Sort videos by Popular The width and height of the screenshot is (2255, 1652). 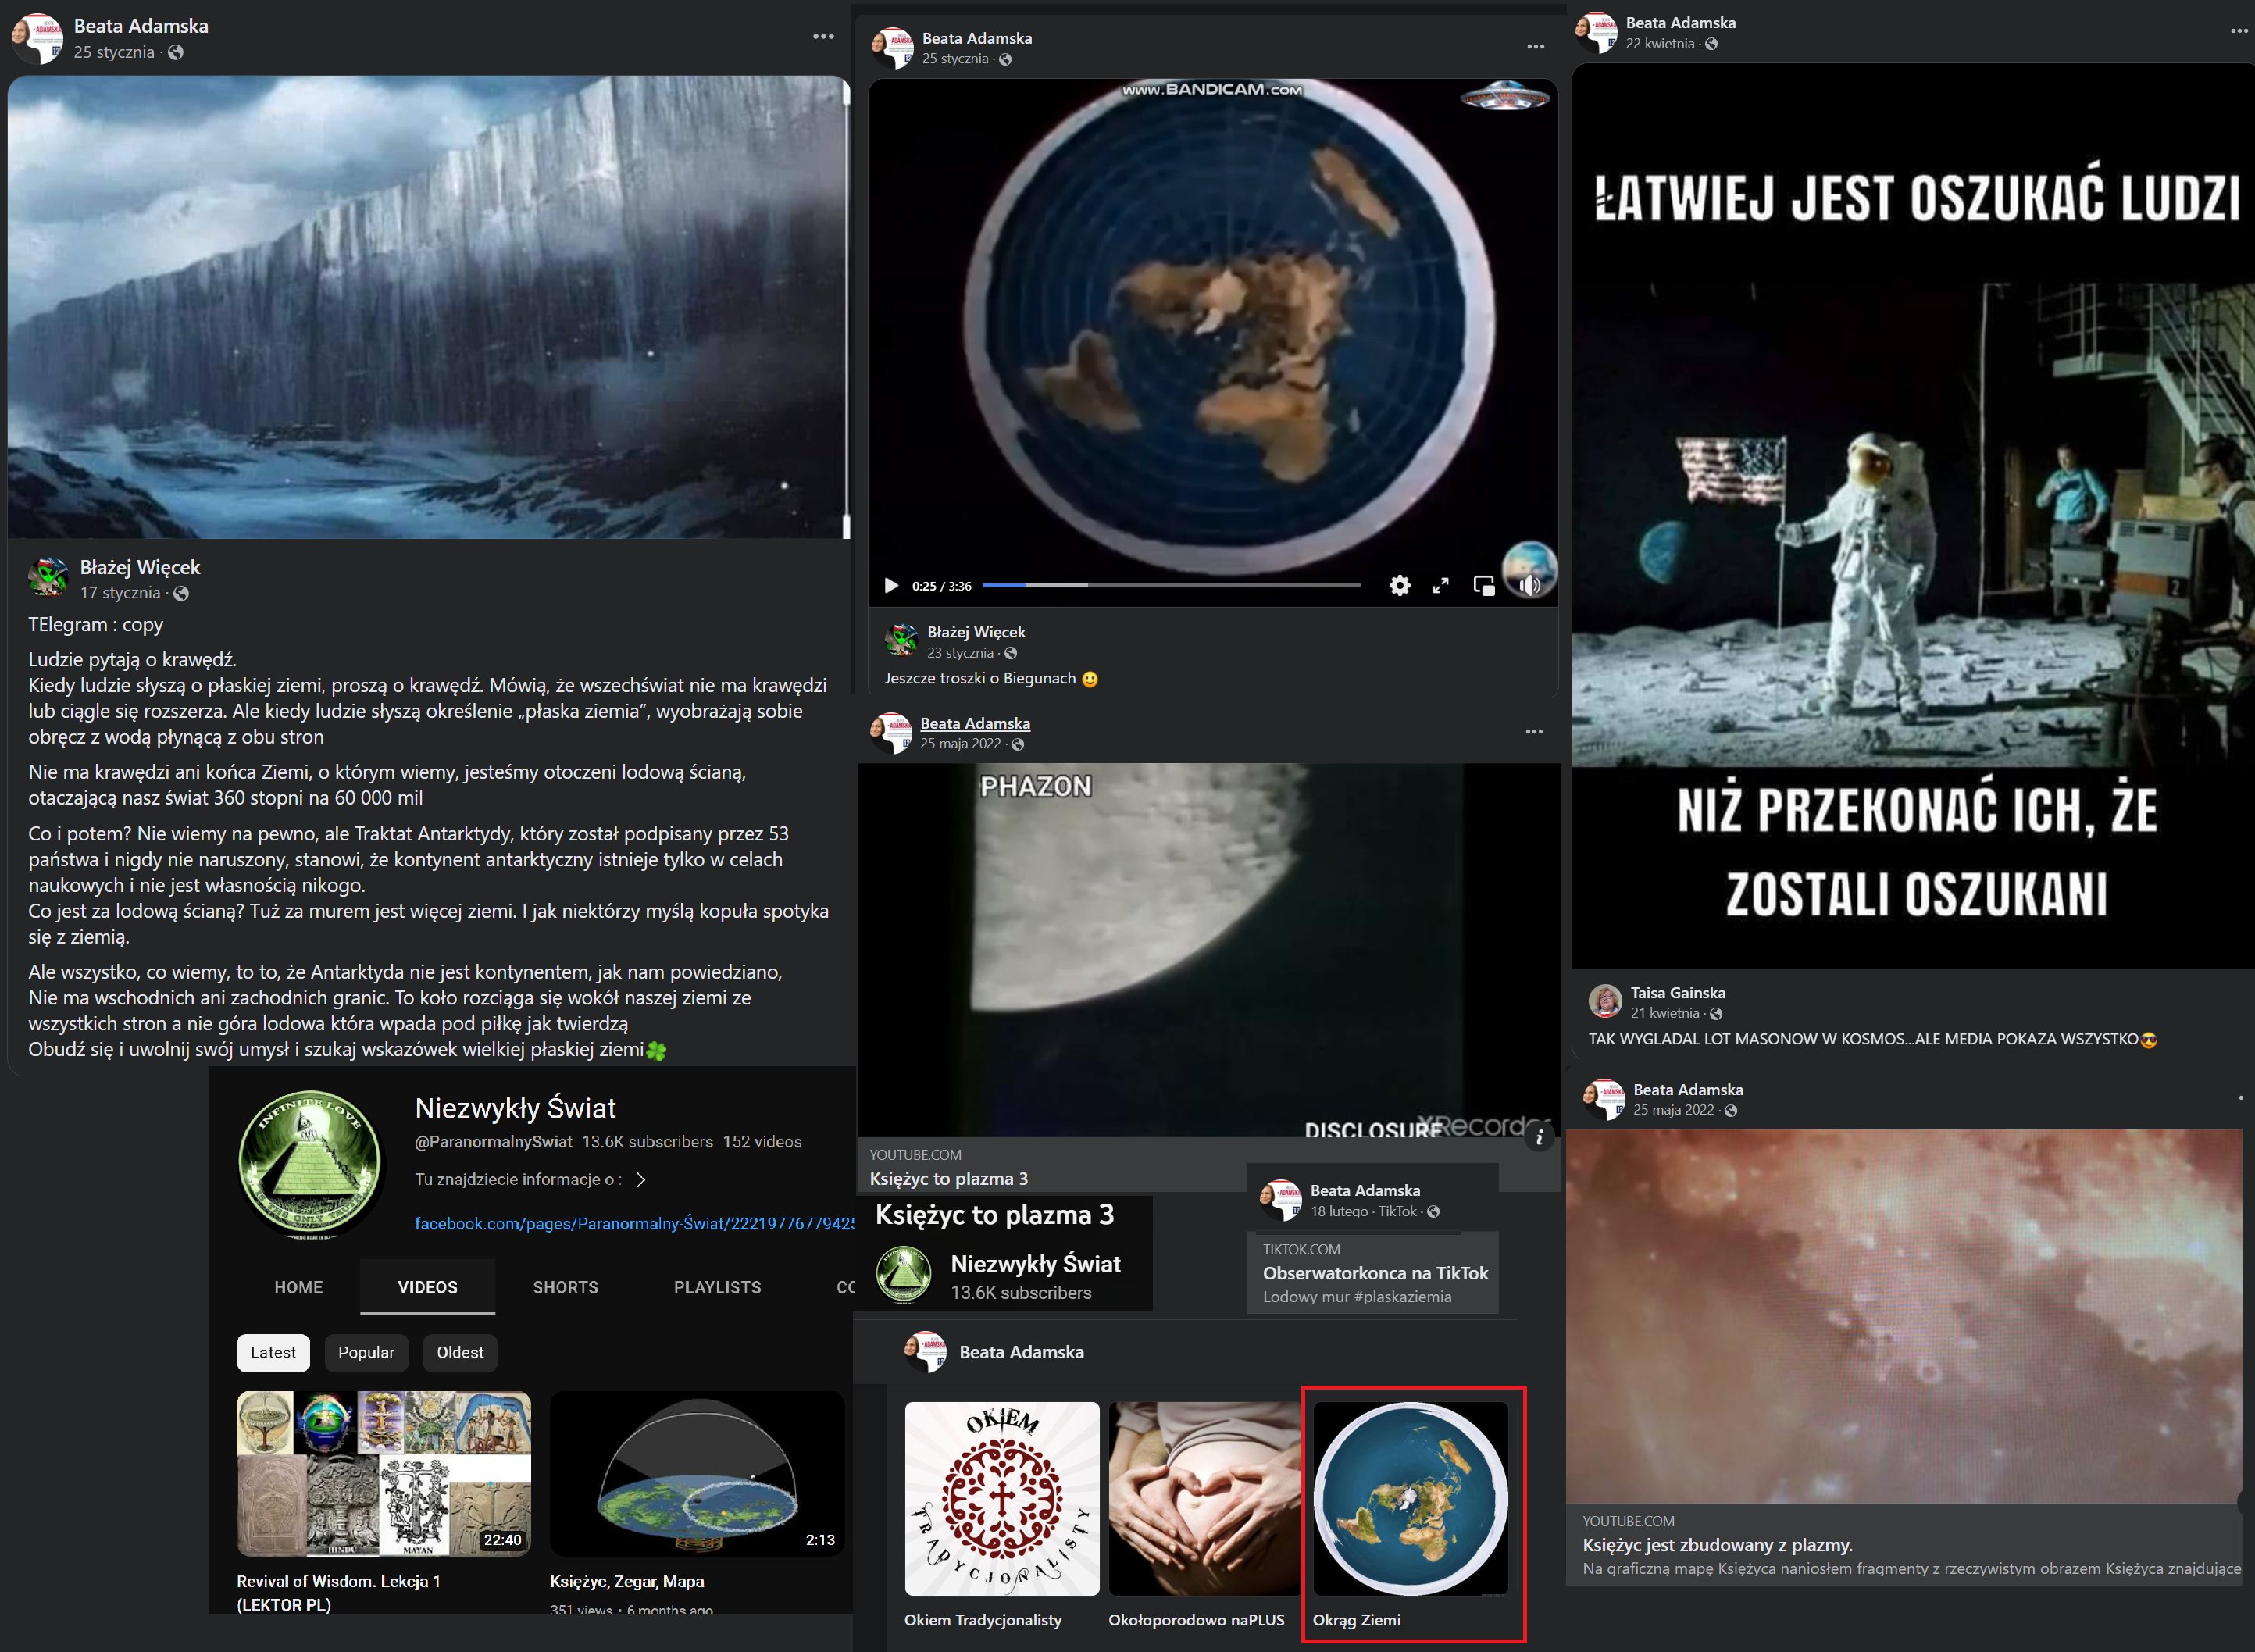(366, 1352)
